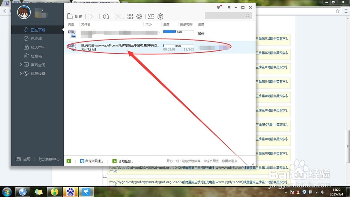
Task: Click the user avatar picture
Action: [x=24, y=12]
